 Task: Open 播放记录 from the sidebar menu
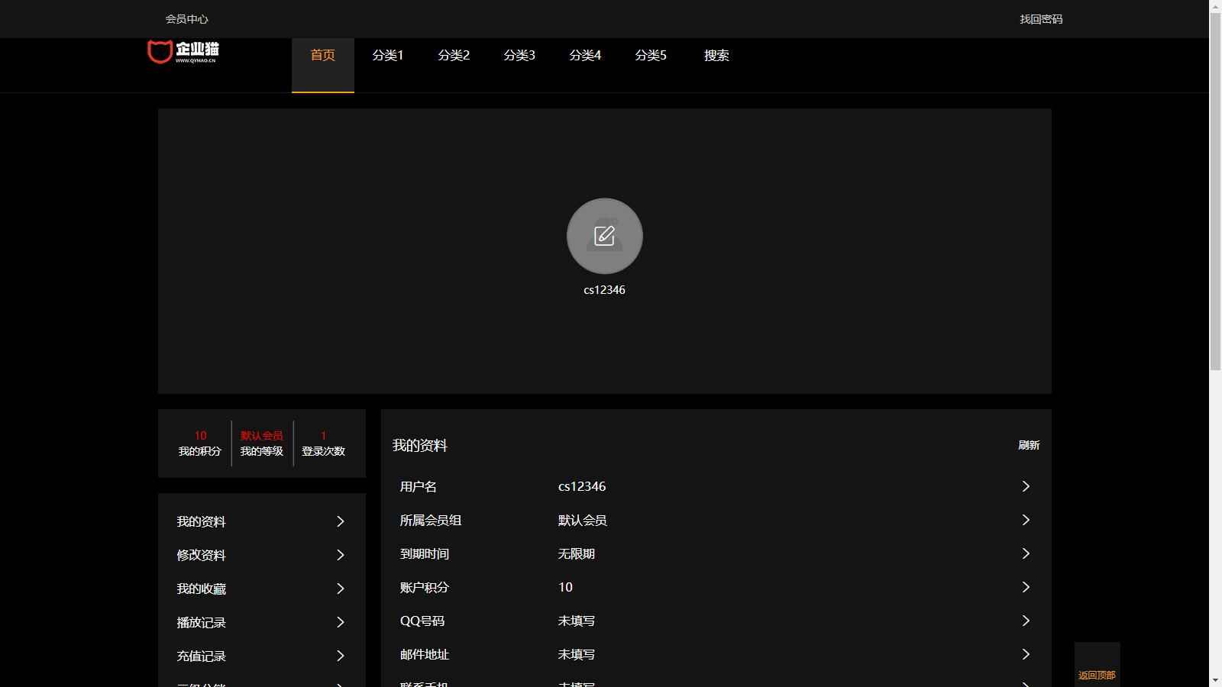pos(201,622)
